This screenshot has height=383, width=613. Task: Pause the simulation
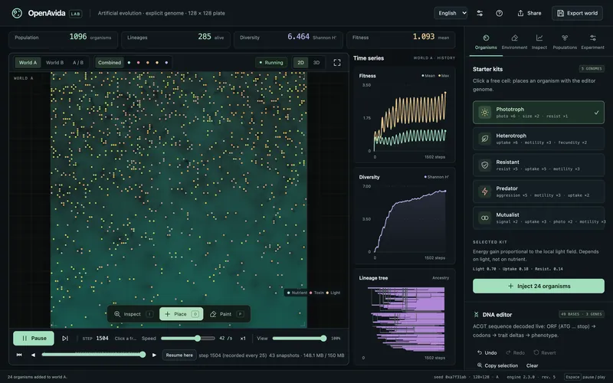point(34,339)
